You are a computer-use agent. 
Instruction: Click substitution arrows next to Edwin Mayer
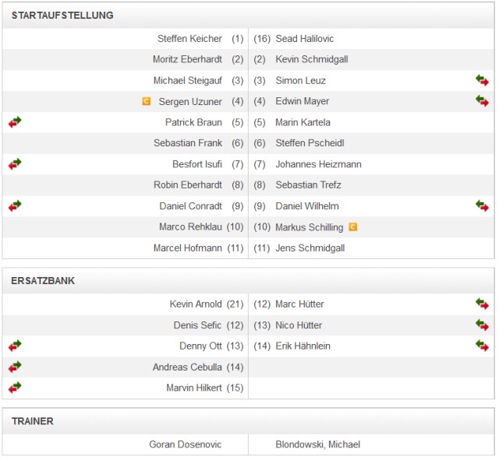pyautogui.click(x=483, y=101)
